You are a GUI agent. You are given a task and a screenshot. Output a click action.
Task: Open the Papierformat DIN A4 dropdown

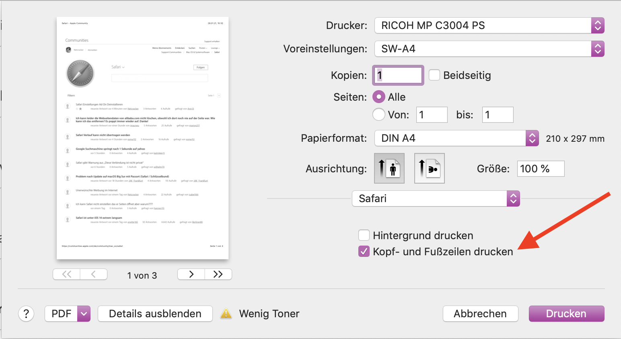coord(456,138)
